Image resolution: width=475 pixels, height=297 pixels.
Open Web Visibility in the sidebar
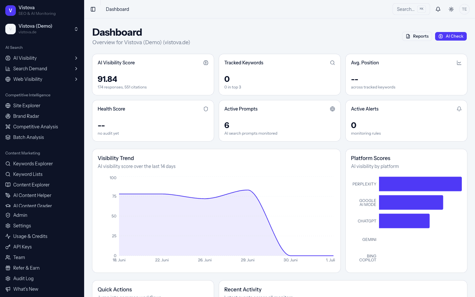(x=42, y=79)
